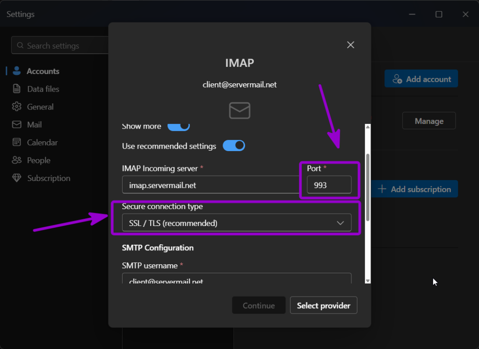The width and height of the screenshot is (479, 349).
Task: Turn off Use recommended settings switch
Action: (x=234, y=146)
